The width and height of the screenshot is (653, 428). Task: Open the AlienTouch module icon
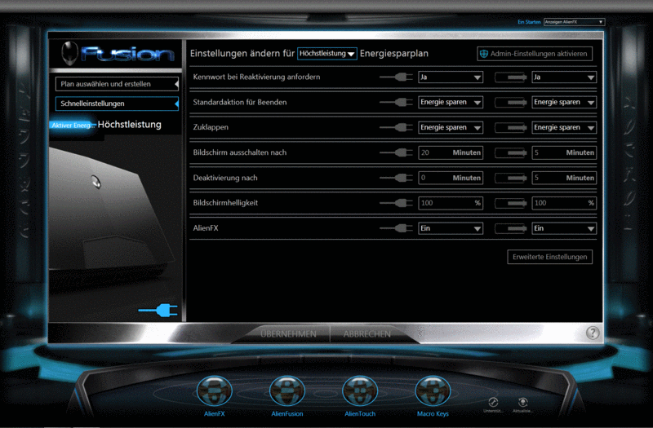[x=360, y=391]
